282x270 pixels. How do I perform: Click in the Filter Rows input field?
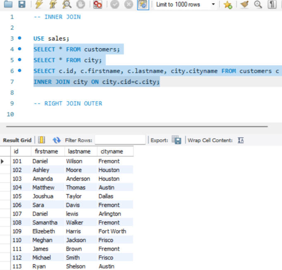(120, 140)
